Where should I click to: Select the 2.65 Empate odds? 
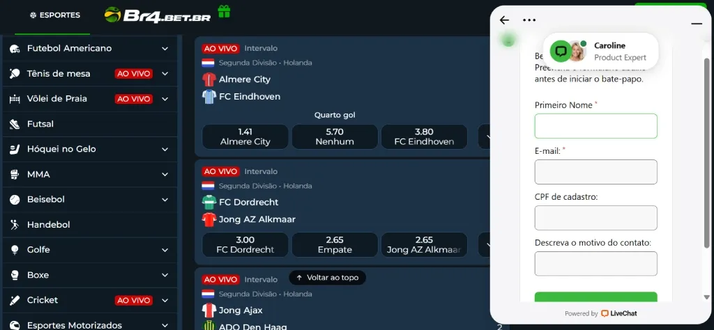pyautogui.click(x=335, y=244)
